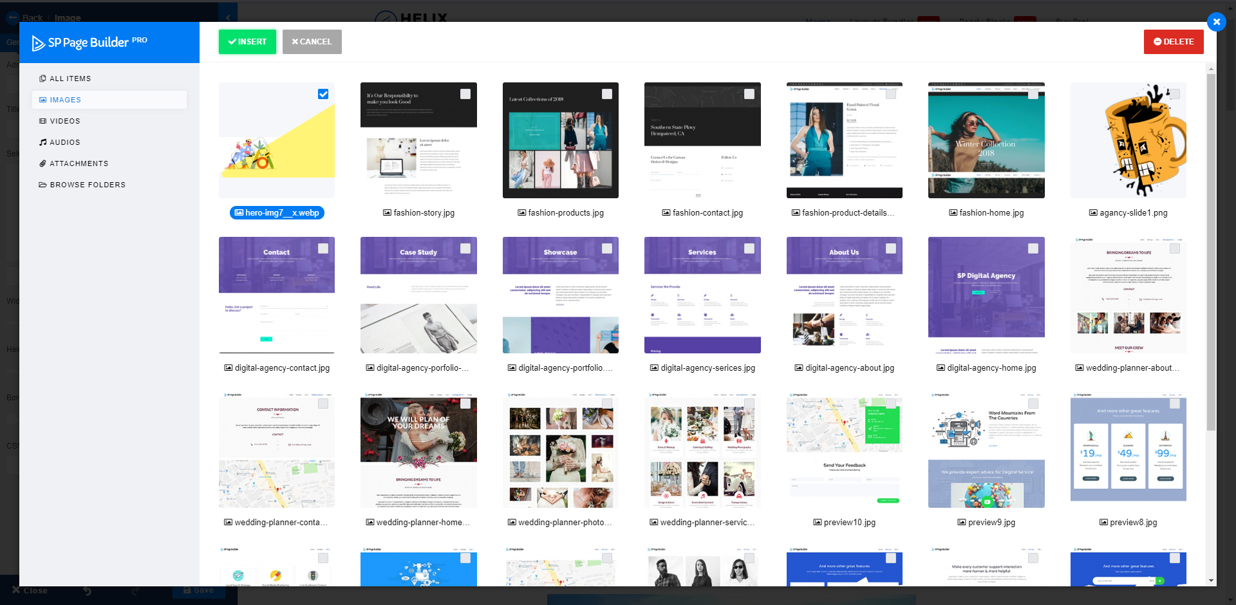Screen dimensions: 1236x605
Task: Click the Insert button
Action: pos(247,42)
